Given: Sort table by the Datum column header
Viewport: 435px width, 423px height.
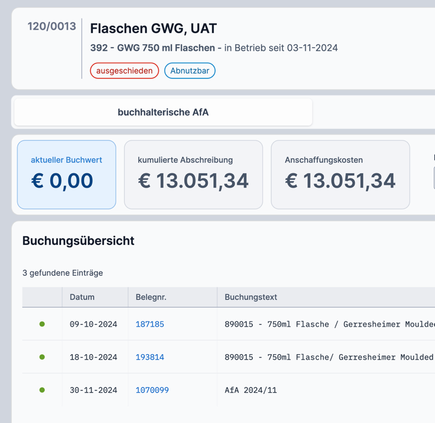Looking at the screenshot, I should [82, 297].
